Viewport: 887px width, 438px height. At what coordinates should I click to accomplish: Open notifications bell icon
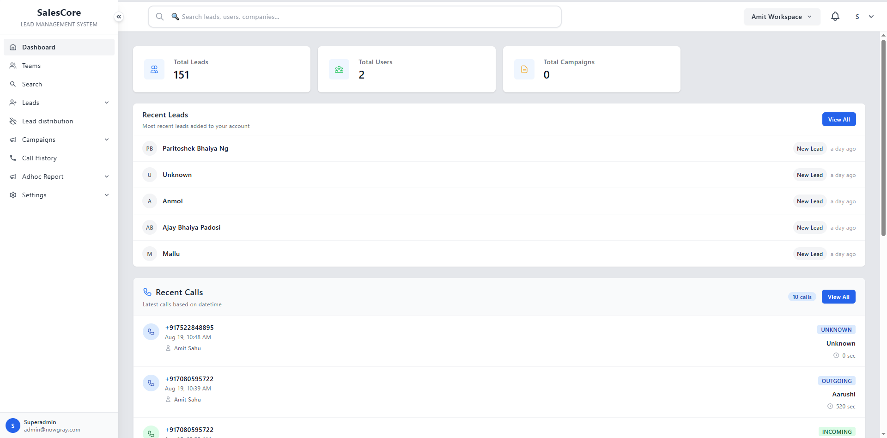click(x=835, y=17)
